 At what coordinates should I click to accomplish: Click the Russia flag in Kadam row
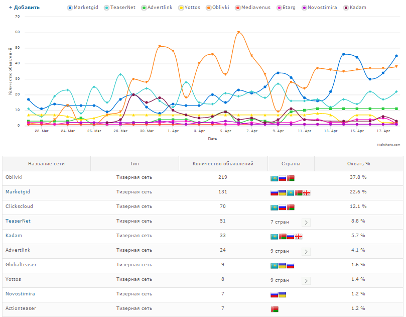(291, 237)
